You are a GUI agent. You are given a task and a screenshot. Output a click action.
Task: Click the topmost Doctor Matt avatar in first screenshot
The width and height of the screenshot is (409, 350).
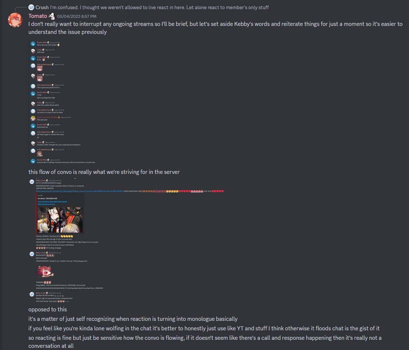(33, 44)
